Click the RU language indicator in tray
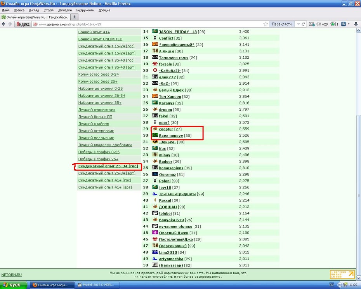 point(331,285)
